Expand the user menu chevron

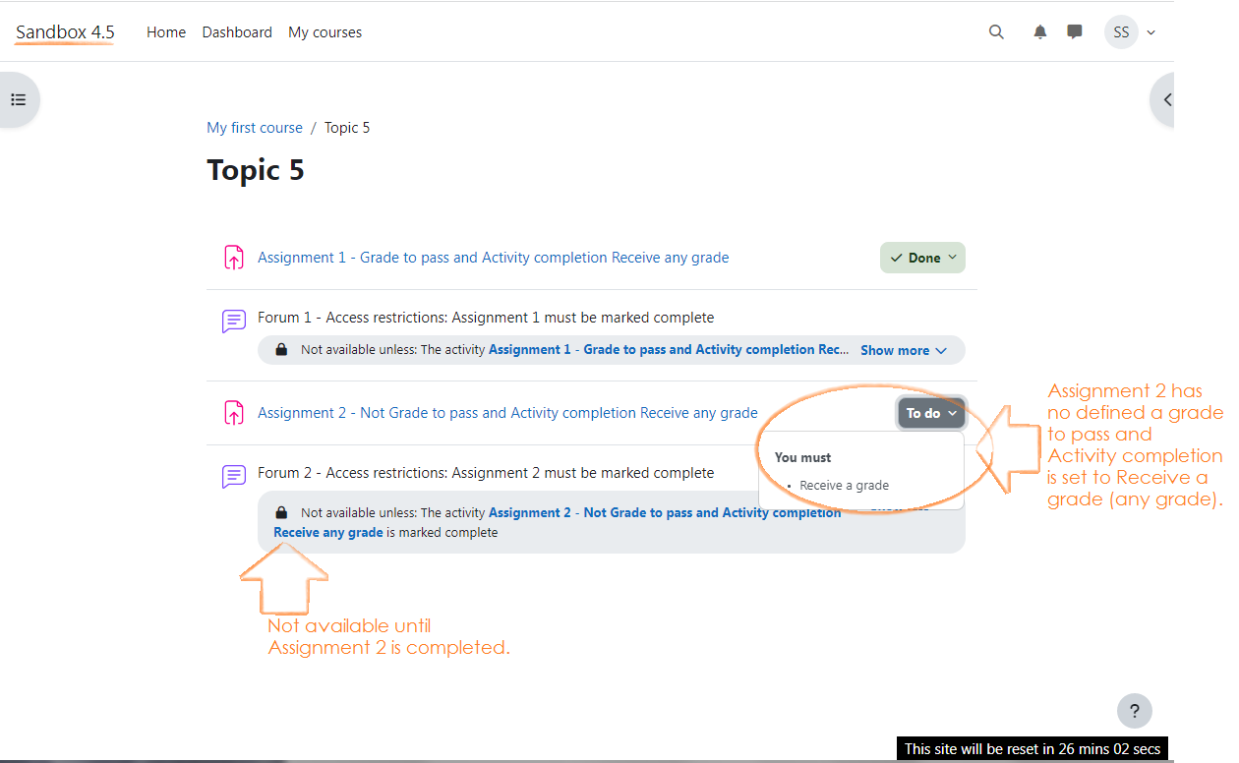coord(1151,32)
